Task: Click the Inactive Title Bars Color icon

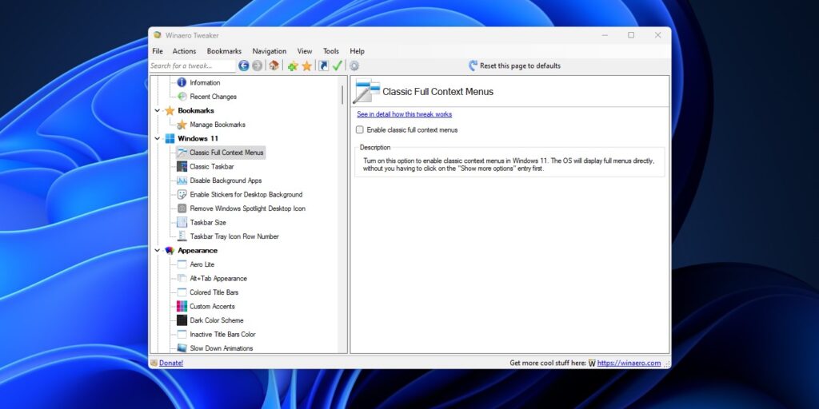Action: point(182,334)
